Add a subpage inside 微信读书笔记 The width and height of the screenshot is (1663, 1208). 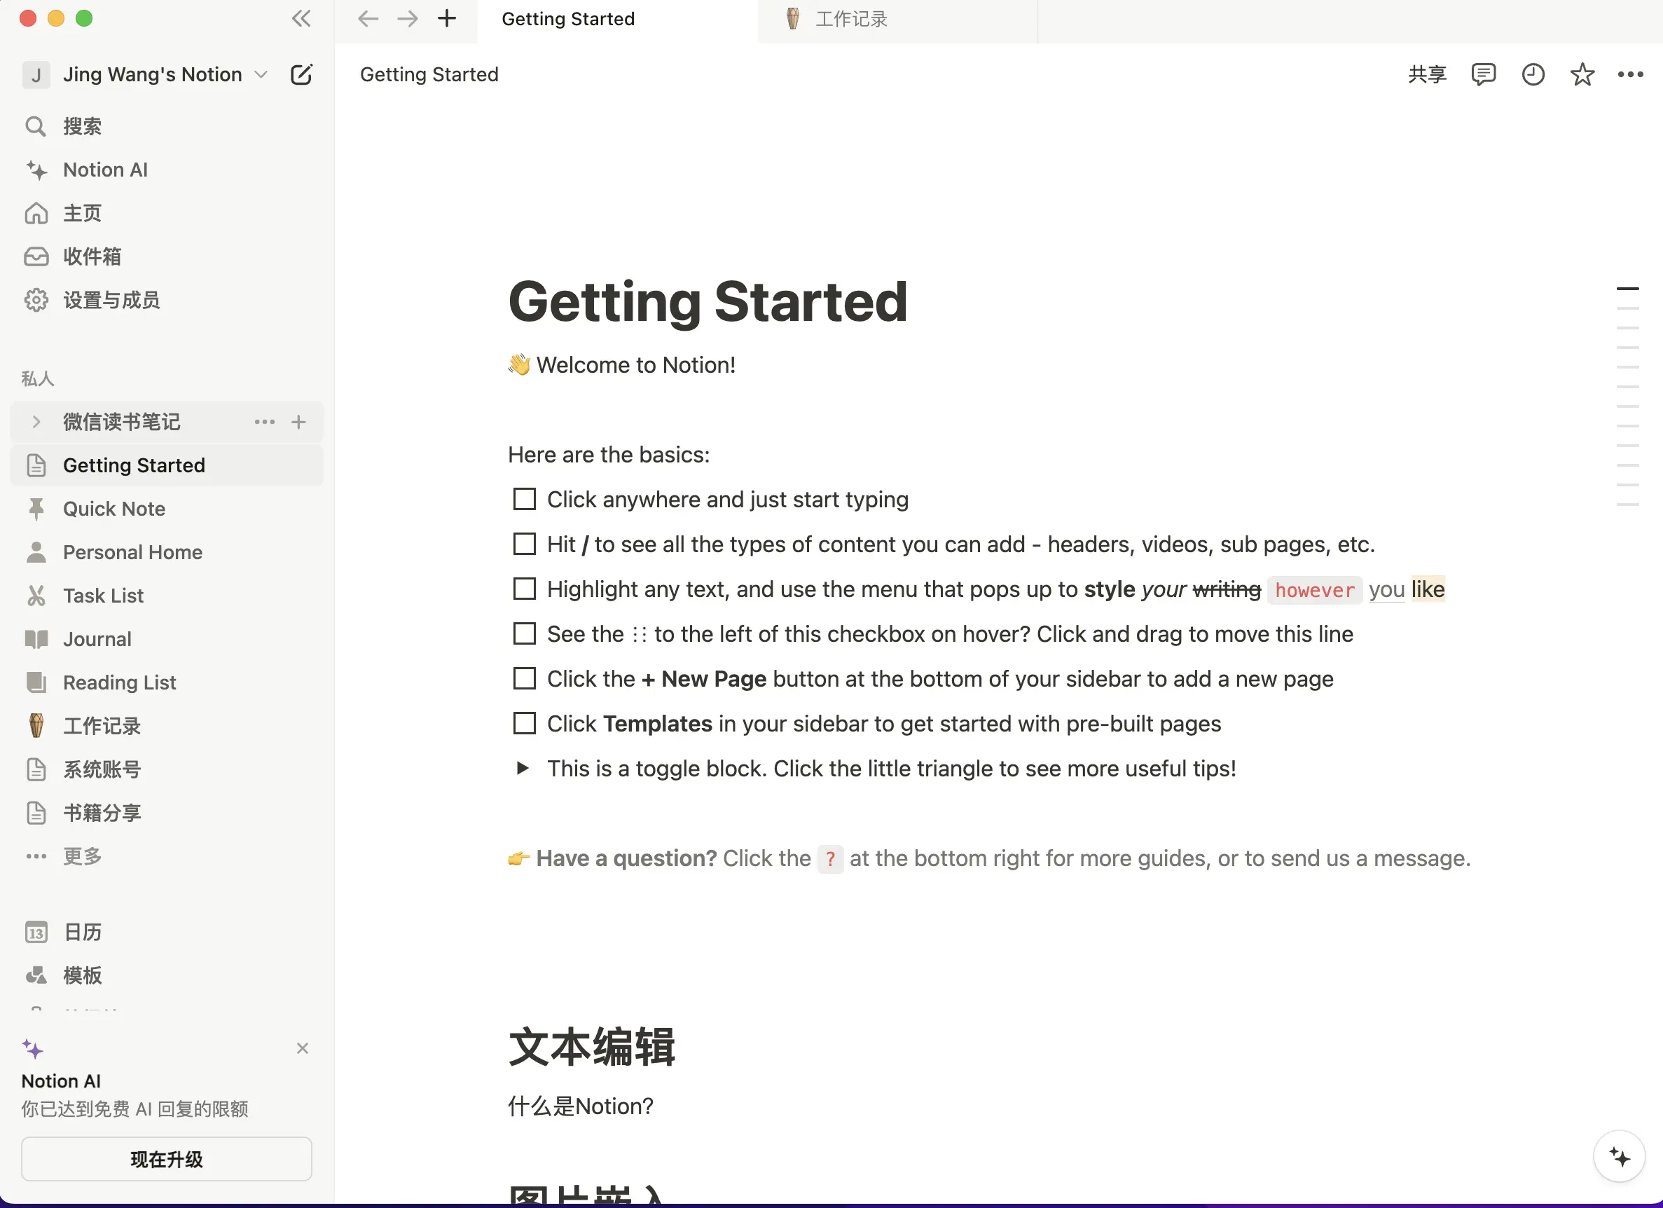click(298, 422)
